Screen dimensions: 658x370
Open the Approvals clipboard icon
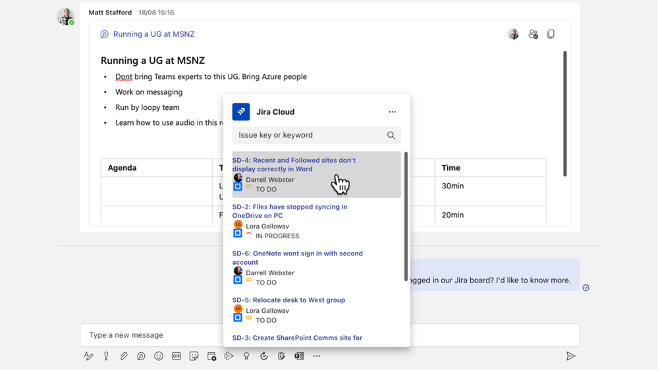tap(281, 356)
